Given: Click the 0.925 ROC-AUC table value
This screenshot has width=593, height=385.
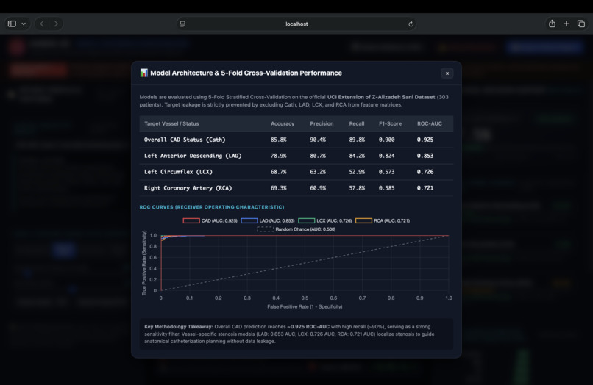Looking at the screenshot, I should click(x=425, y=140).
